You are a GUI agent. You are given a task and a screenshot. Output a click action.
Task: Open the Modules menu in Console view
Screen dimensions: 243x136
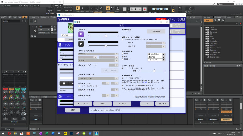34,97
